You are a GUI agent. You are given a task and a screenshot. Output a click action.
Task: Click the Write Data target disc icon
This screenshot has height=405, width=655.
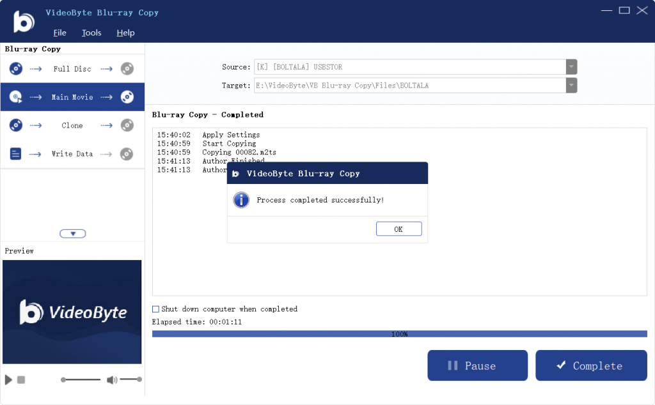(x=127, y=154)
